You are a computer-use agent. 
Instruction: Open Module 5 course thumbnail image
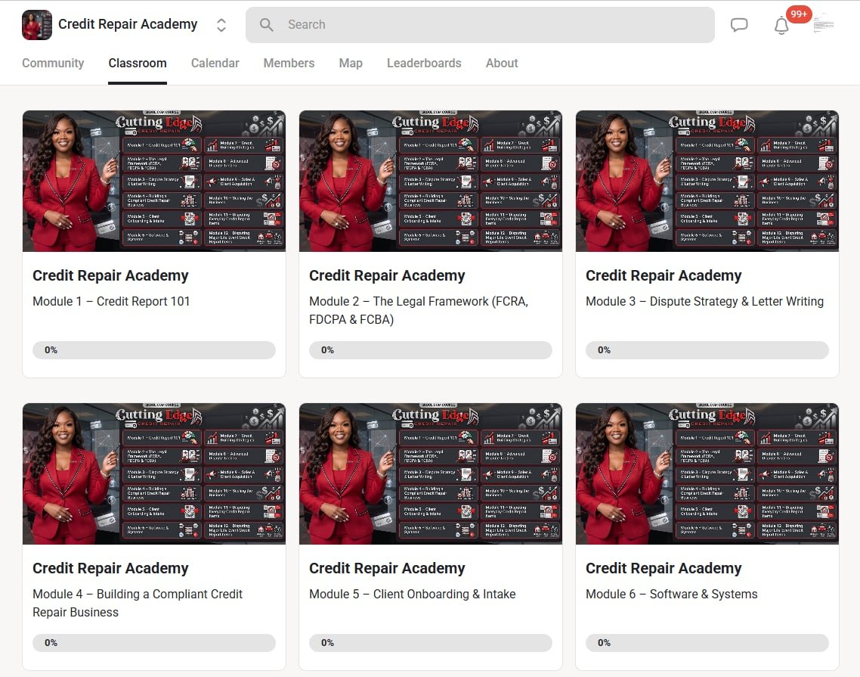coord(431,474)
